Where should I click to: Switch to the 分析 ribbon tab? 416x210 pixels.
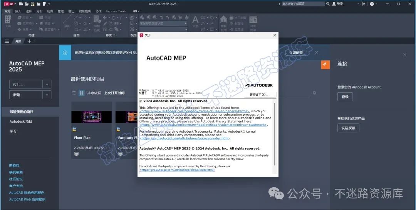(39, 11)
